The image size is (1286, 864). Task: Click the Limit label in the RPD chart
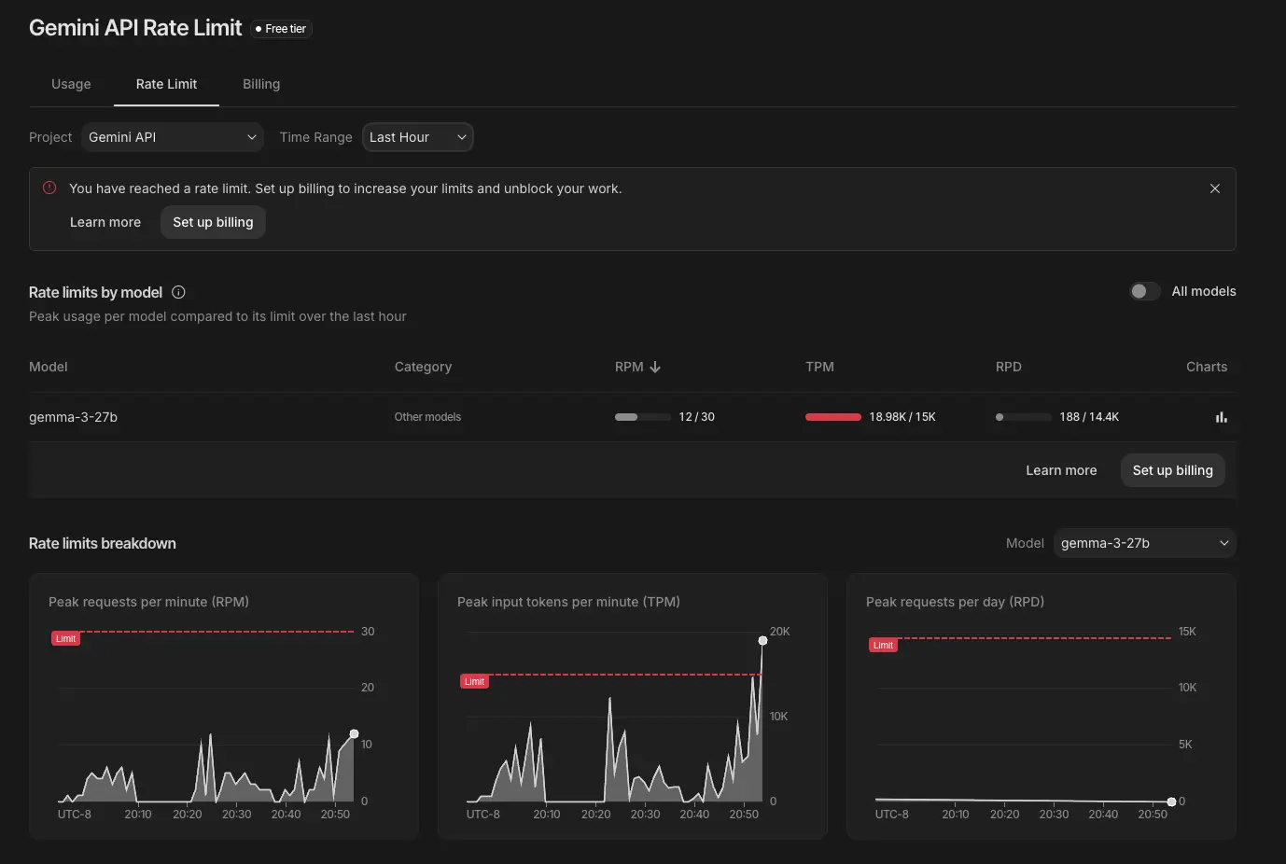[x=883, y=645]
